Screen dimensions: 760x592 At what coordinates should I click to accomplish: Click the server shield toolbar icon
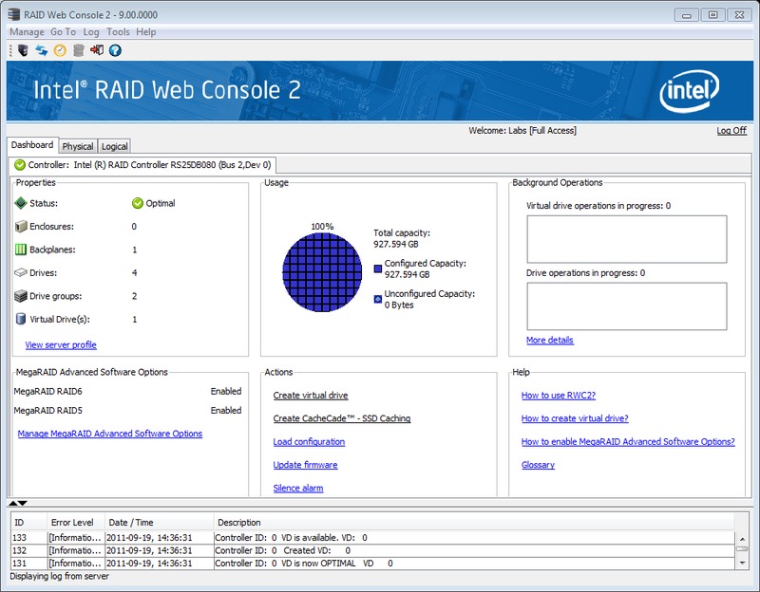point(23,50)
